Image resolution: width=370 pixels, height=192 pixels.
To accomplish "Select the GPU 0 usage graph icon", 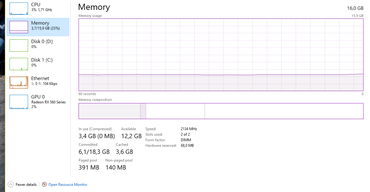I will click(x=19, y=102).
